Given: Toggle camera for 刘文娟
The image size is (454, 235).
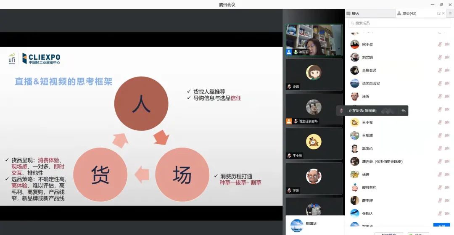Looking at the screenshot, I should pyautogui.click(x=447, y=57).
